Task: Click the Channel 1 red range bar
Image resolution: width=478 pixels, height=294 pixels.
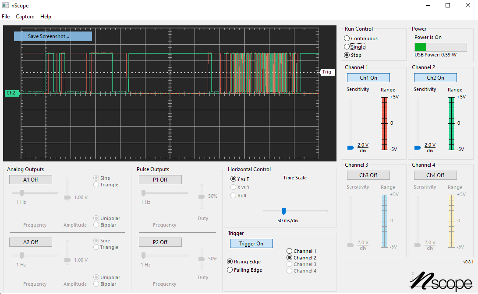Action: [x=385, y=123]
